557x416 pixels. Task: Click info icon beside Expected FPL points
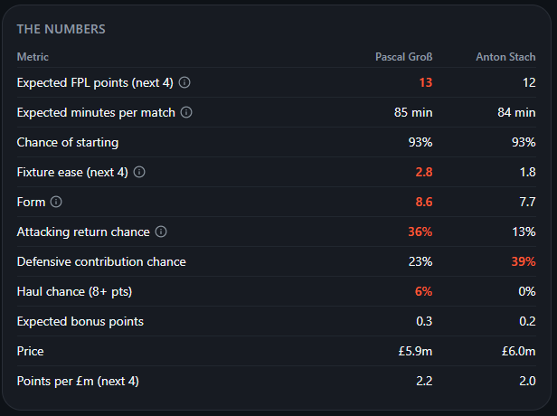tap(184, 82)
